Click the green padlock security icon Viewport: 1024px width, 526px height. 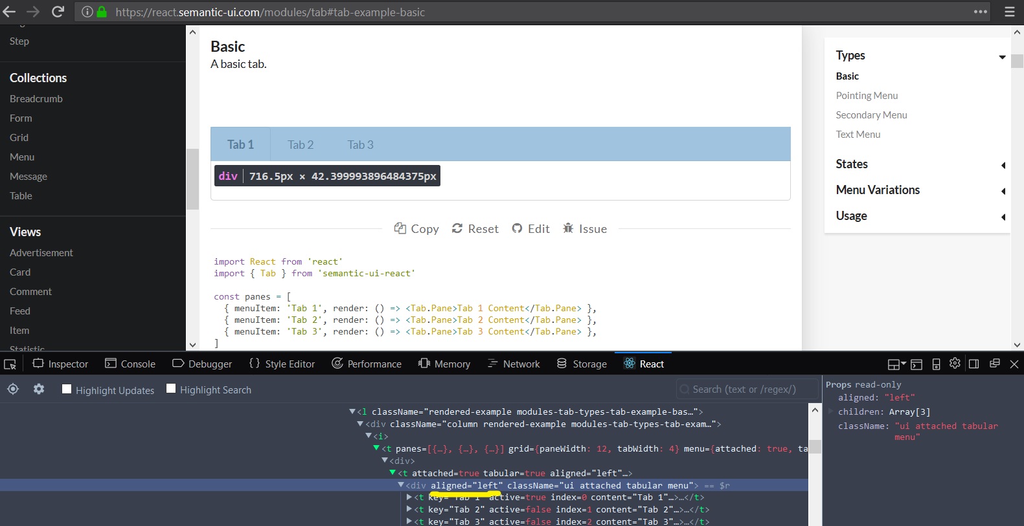[102, 12]
